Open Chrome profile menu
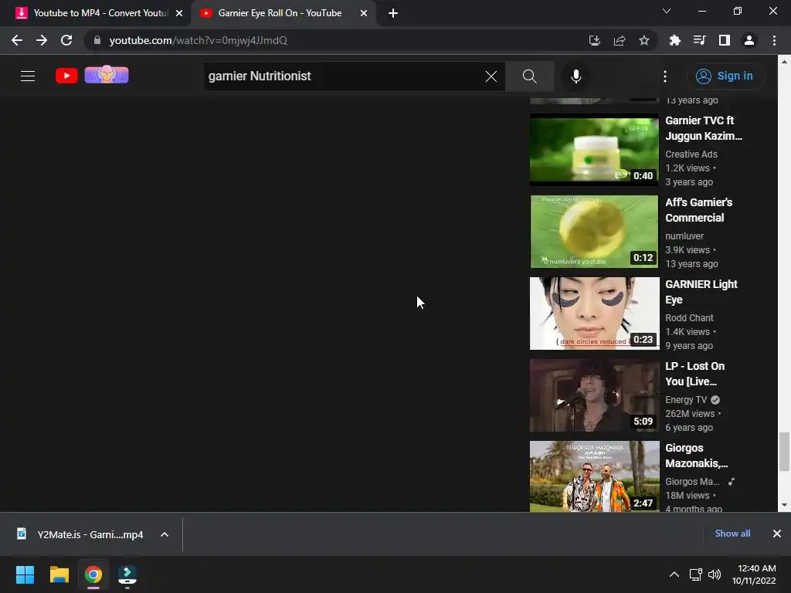This screenshot has width=791, height=593. (x=749, y=40)
